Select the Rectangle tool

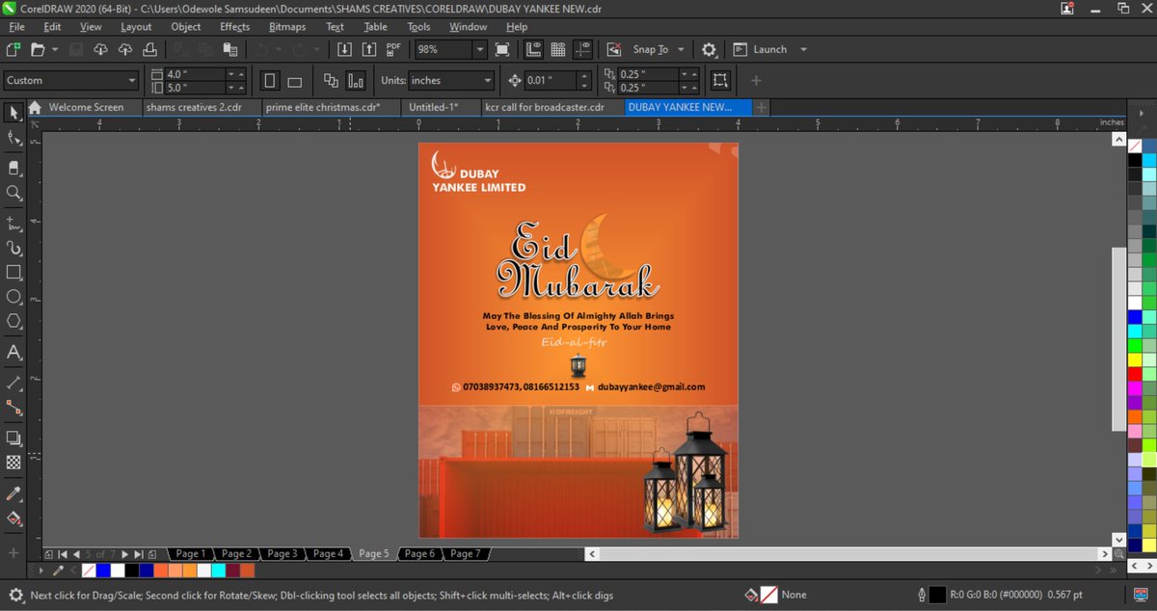click(x=13, y=273)
